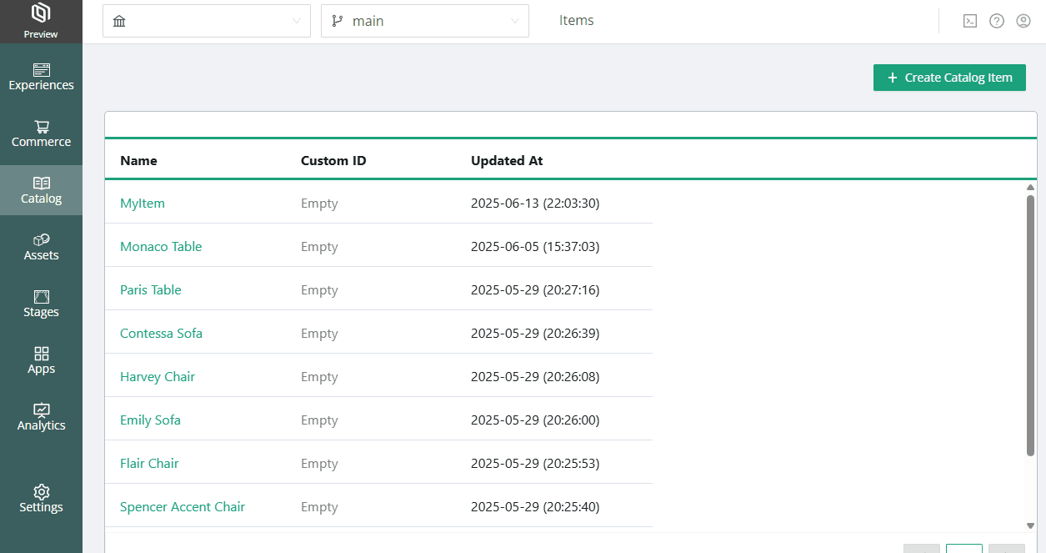Viewport: 1046px width, 553px height.
Task: Open the Experiences section in sidebar
Action: tap(41, 77)
